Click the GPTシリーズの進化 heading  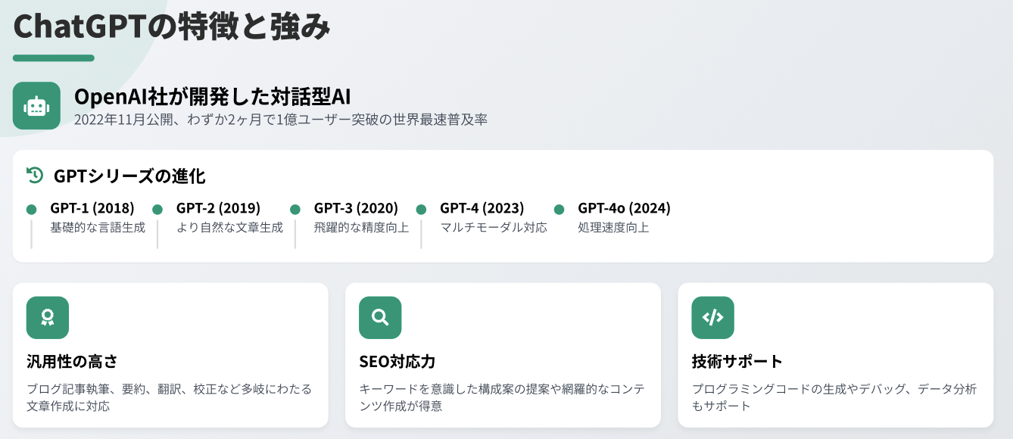tap(129, 176)
